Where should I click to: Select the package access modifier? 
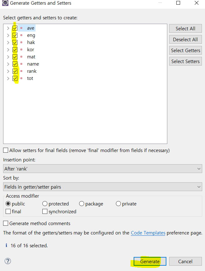tap(82, 204)
